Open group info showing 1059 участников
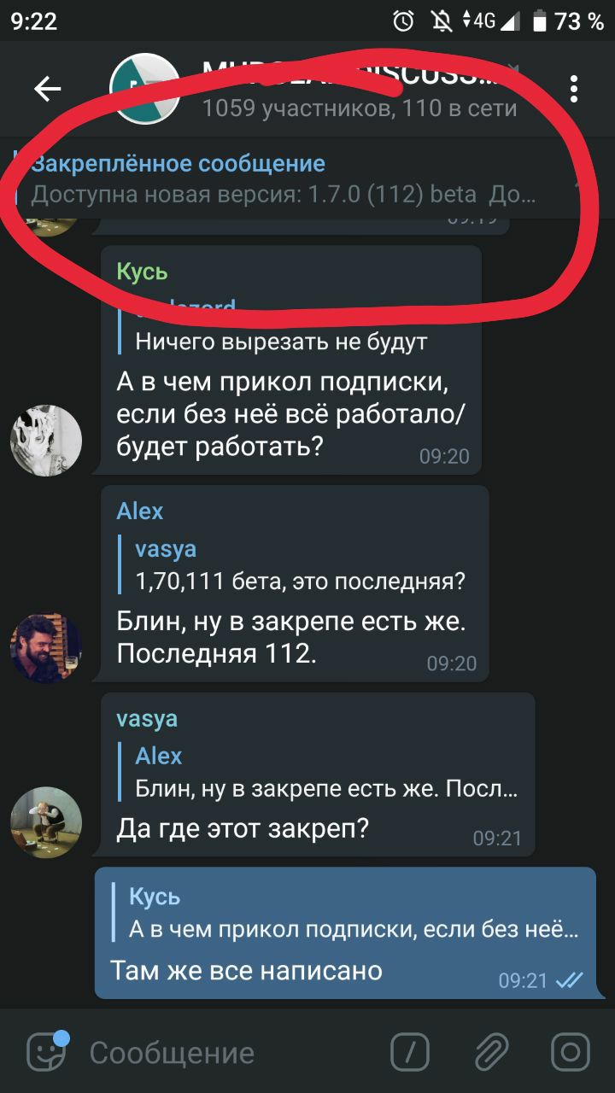 click(x=360, y=108)
